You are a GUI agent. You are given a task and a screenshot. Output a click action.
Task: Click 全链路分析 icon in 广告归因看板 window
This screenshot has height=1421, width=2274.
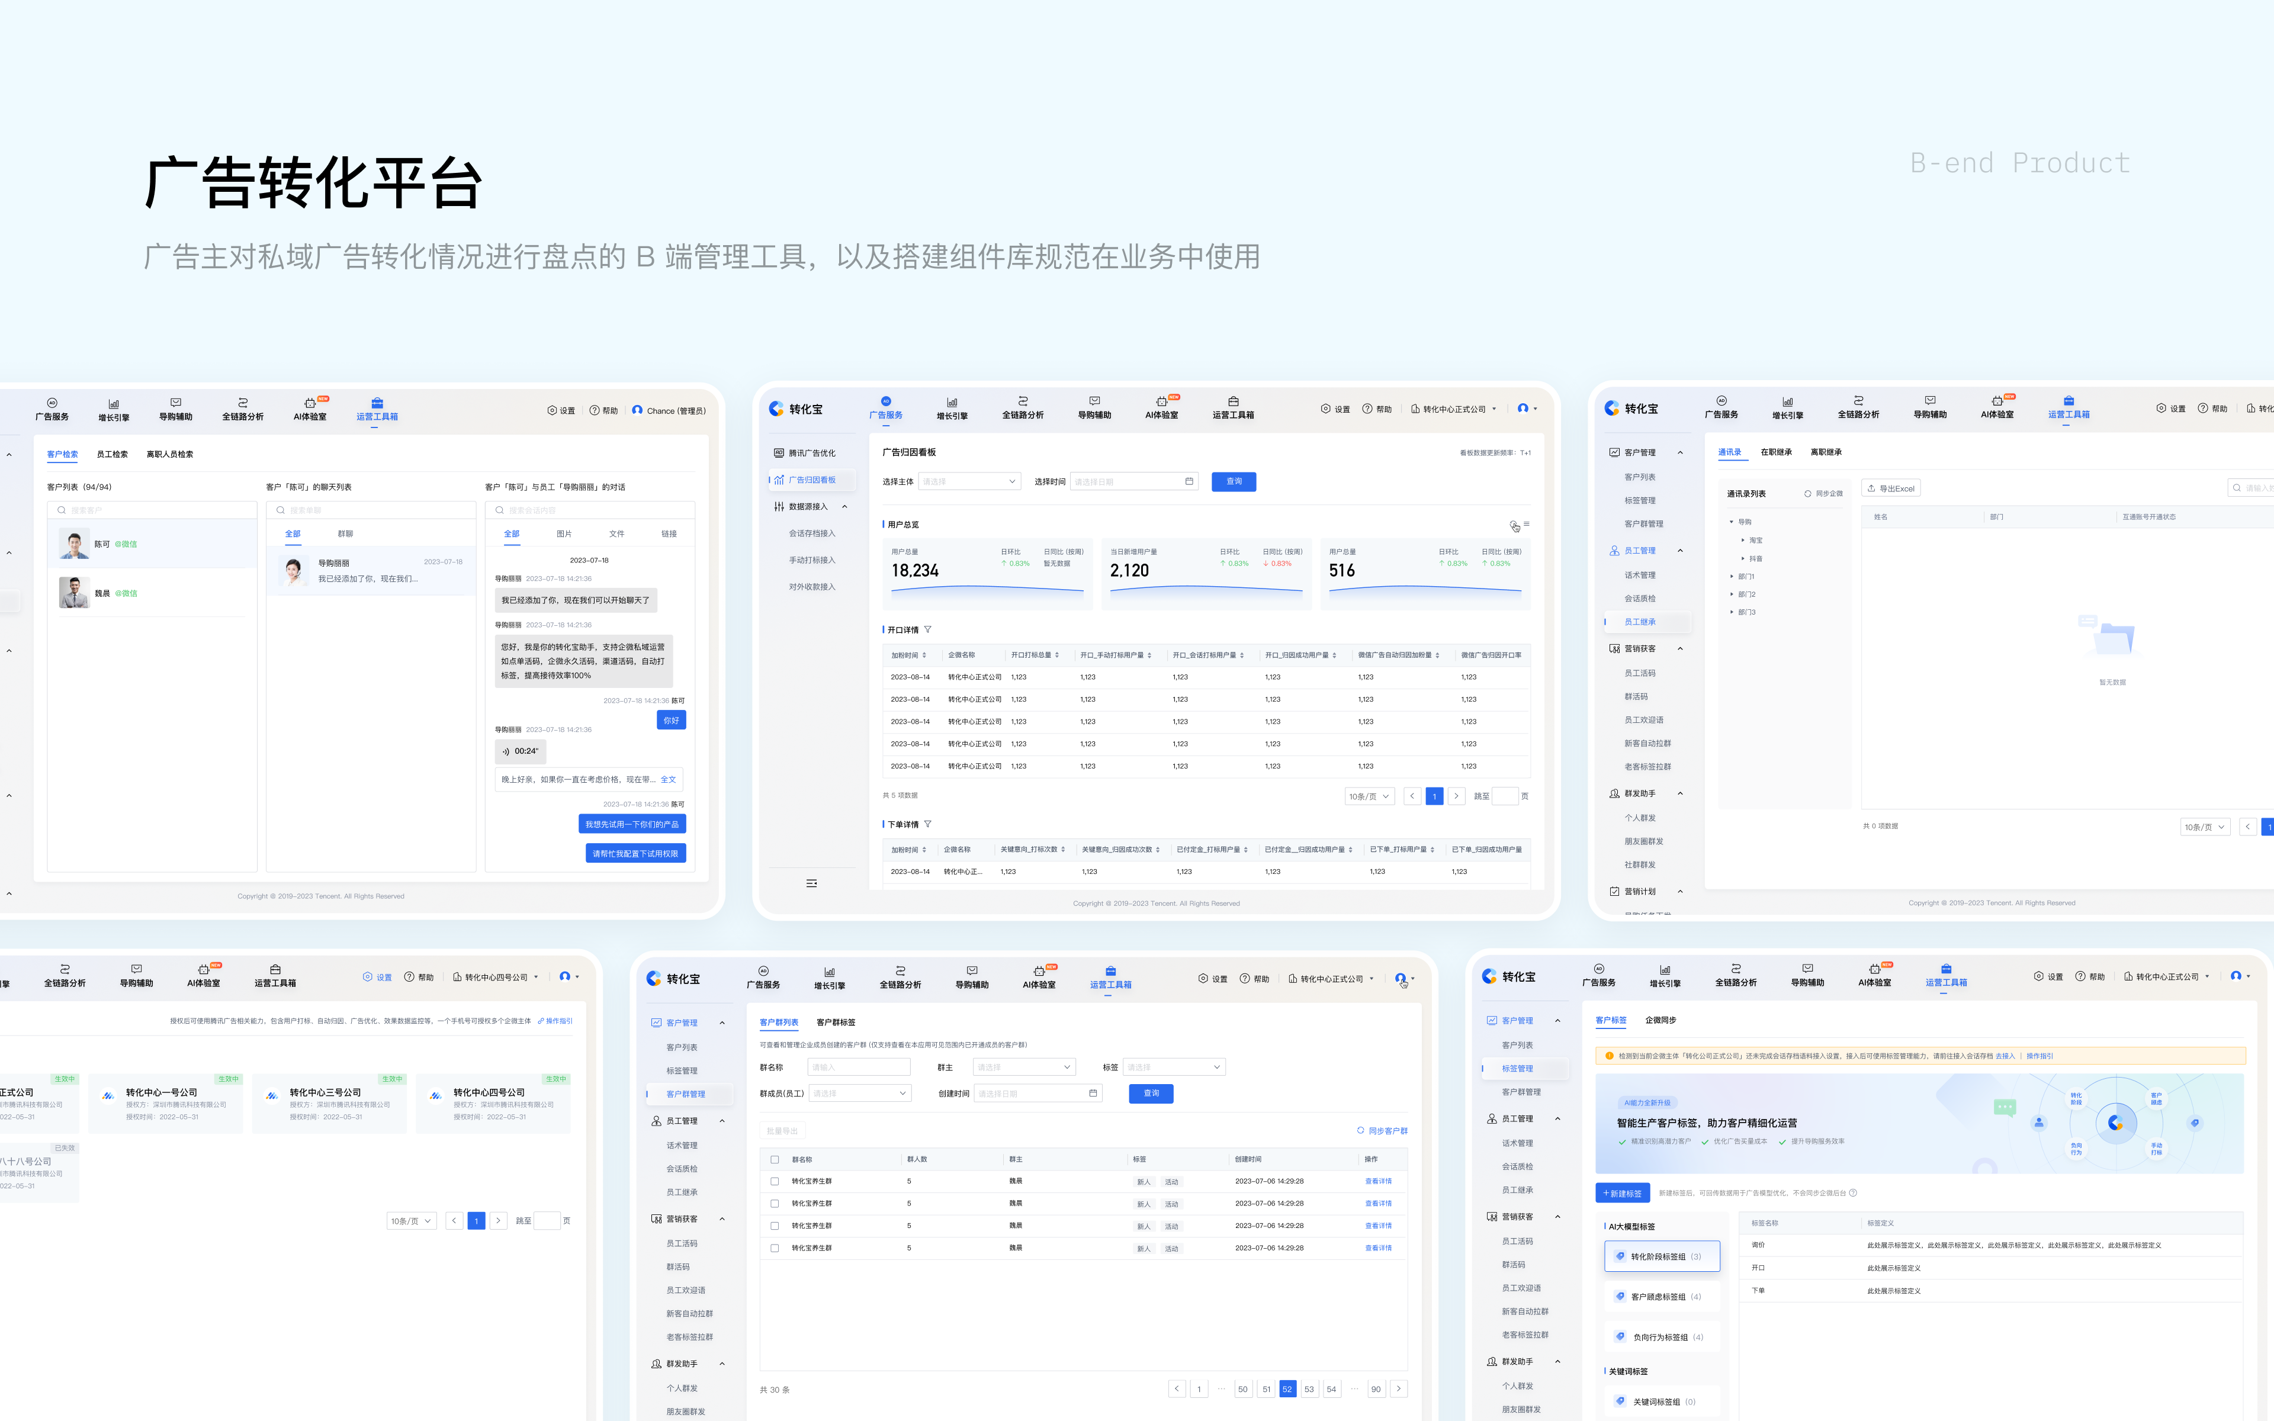pyautogui.click(x=1022, y=401)
